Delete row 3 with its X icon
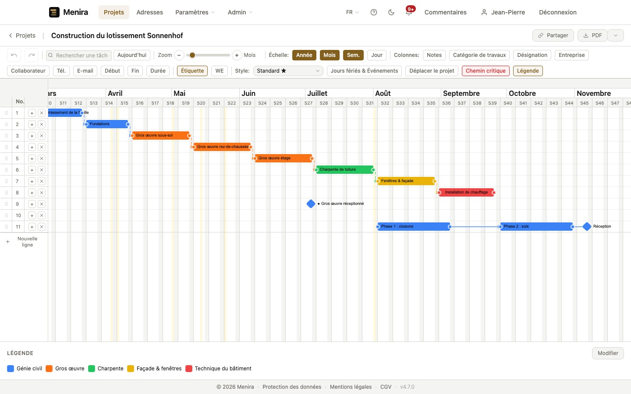 [x=42, y=136]
